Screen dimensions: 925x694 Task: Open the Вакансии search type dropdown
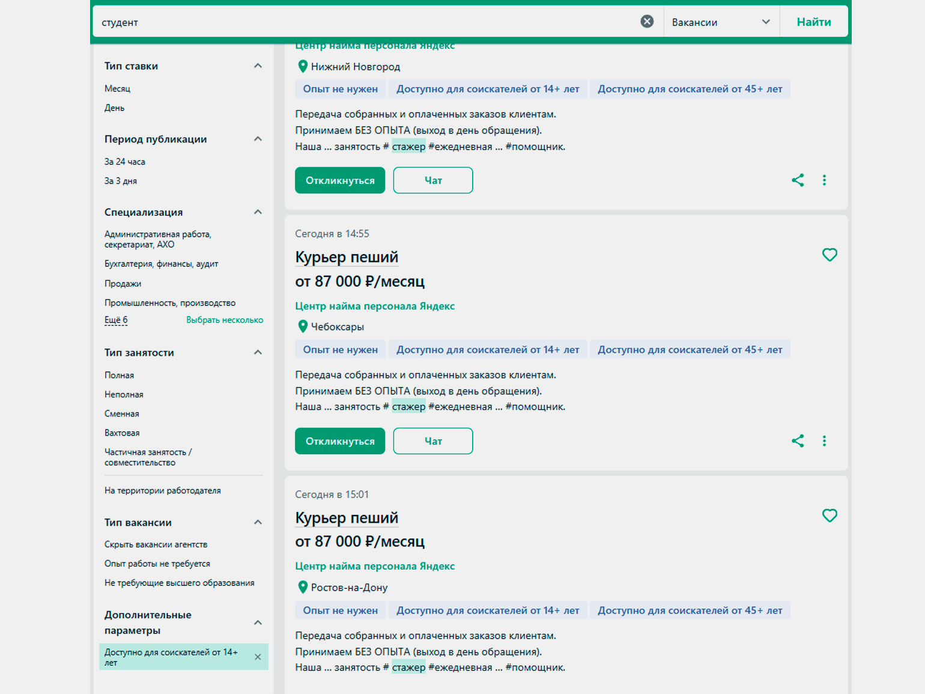(x=721, y=22)
